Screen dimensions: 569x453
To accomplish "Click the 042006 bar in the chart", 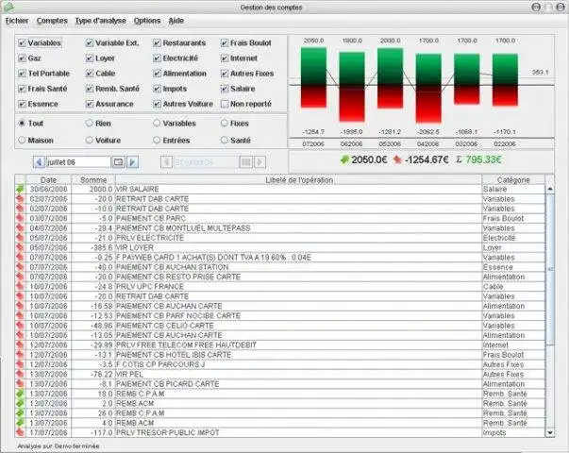I will point(428,88).
